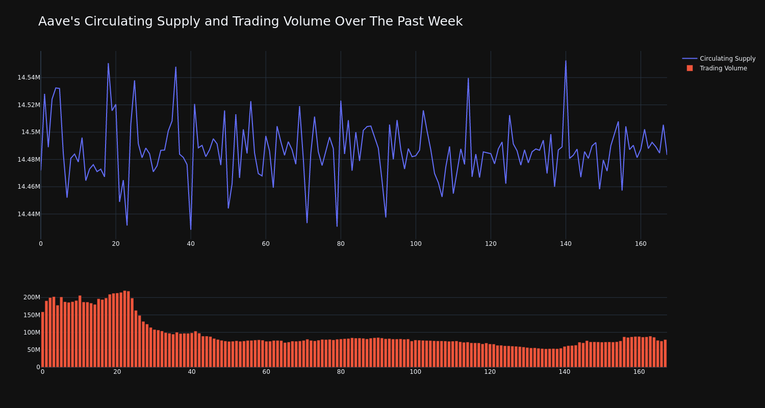Image resolution: width=765 pixels, height=408 pixels.
Task: Click x-axis label 160 on the supply chart
Action: pos(641,244)
